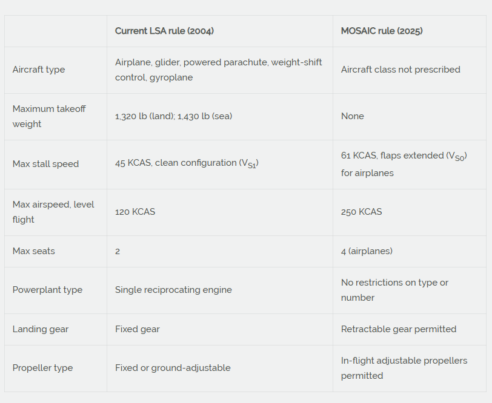Click the 'Max seats' row label
This screenshot has height=403, width=492.
pos(33,251)
